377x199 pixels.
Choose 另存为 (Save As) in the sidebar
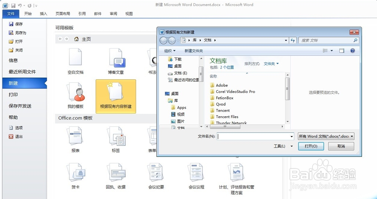tap(18, 33)
